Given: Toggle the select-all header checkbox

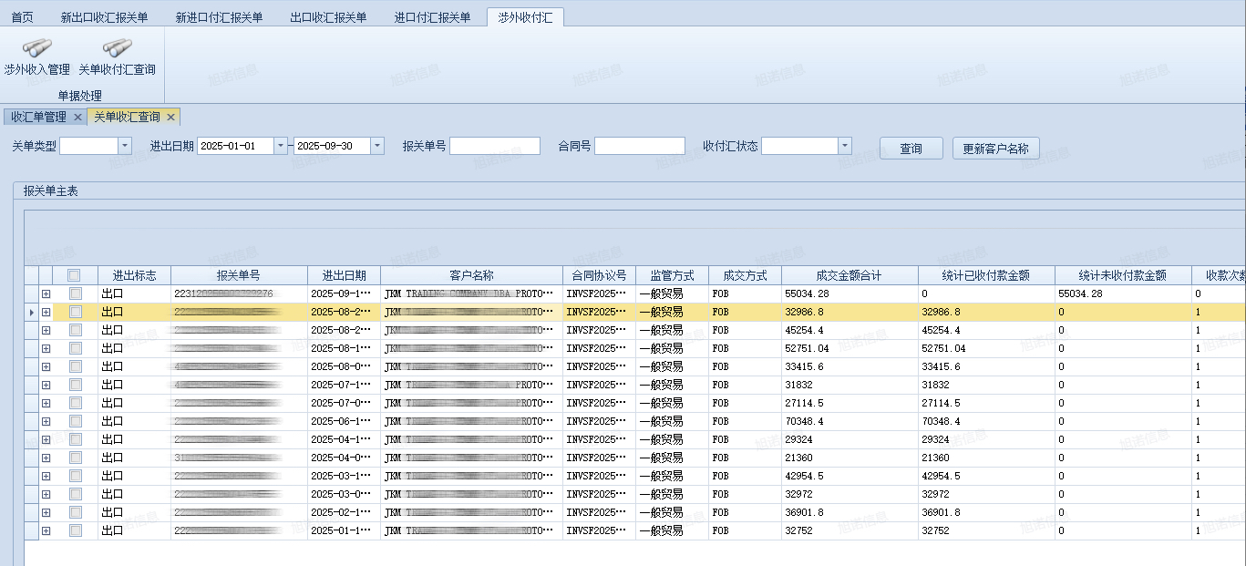Looking at the screenshot, I should click(75, 275).
